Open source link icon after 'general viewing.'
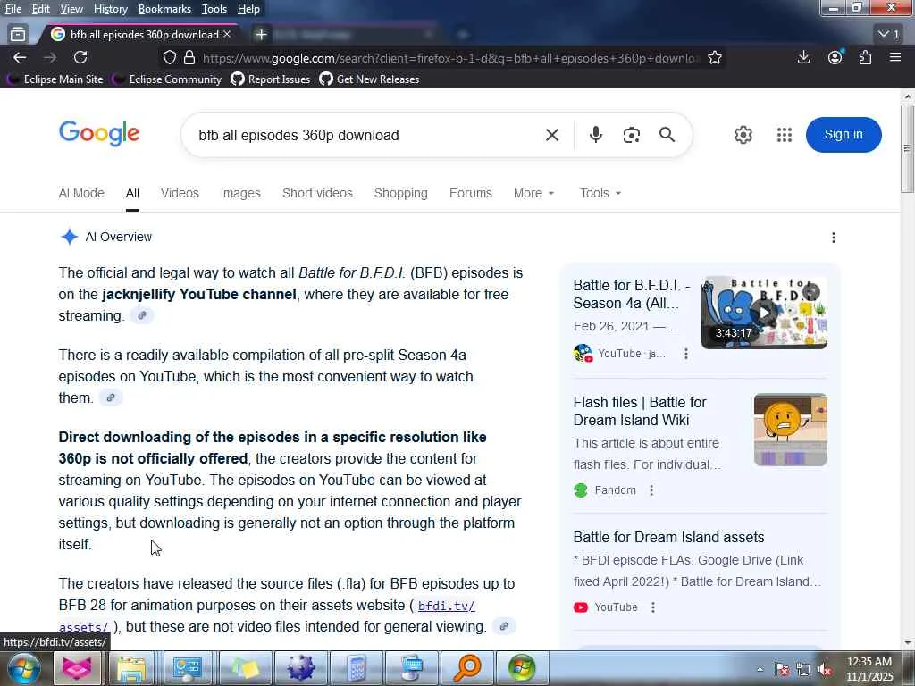 [504, 626]
